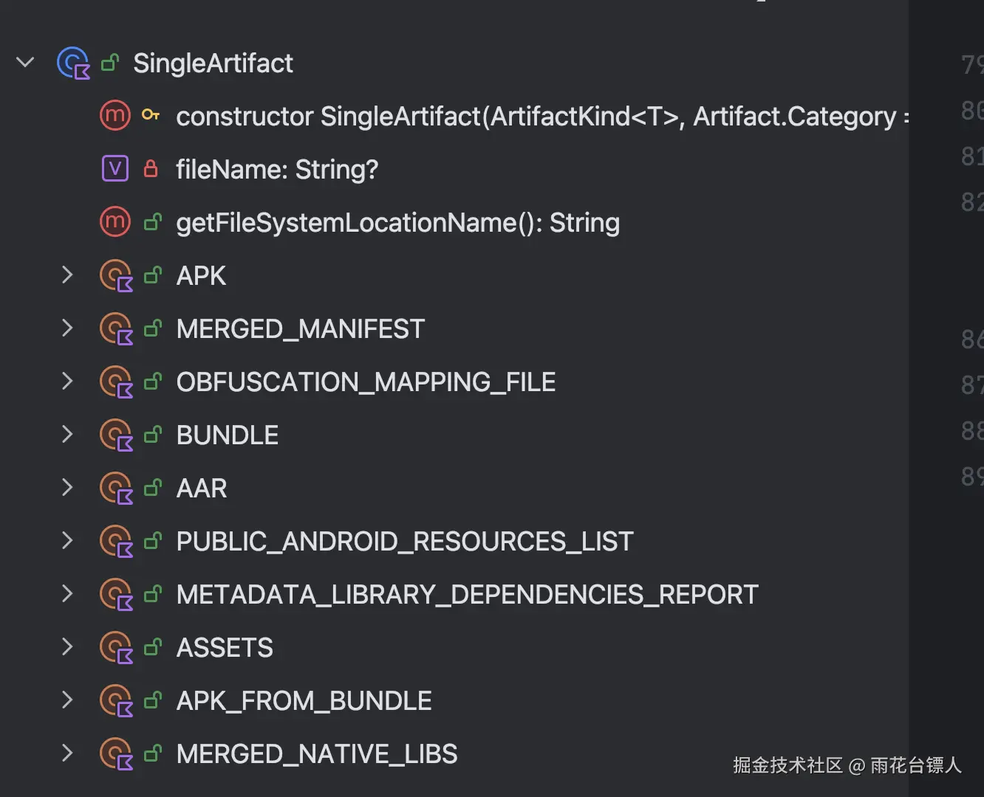This screenshot has height=797, width=984.
Task: Click the red private lock beside fileName
Action: point(151,169)
